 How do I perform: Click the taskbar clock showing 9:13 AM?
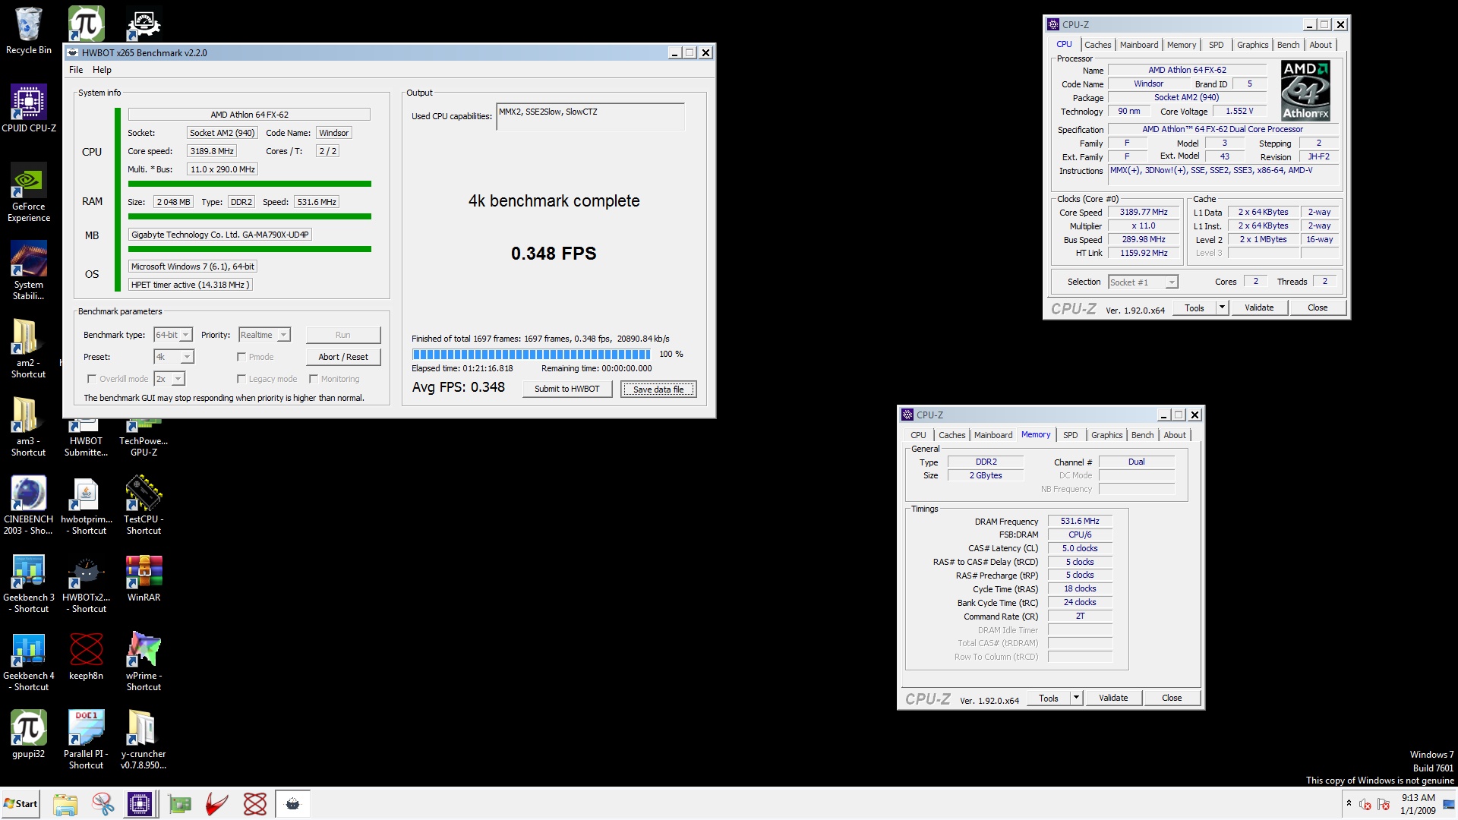[x=1418, y=803]
